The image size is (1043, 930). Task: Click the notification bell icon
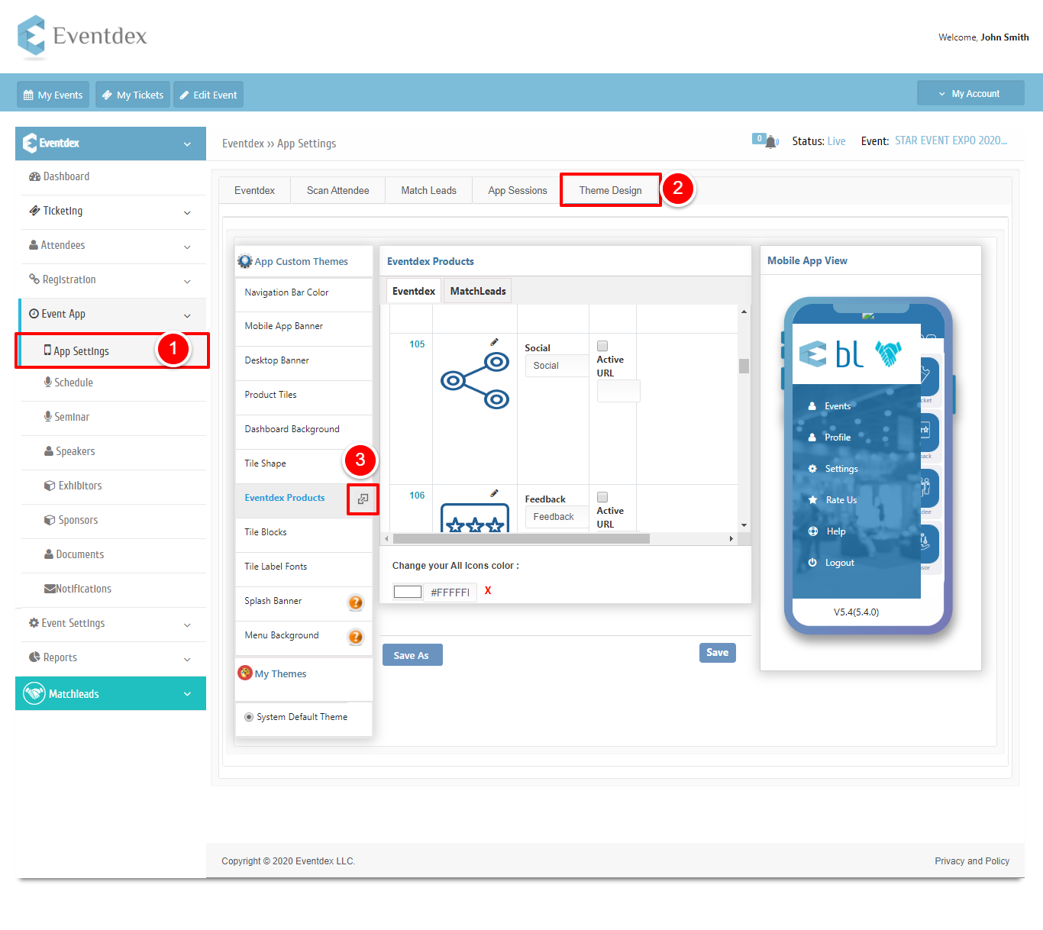771,141
